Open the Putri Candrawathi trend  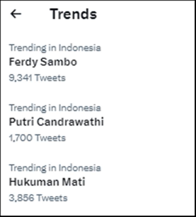[x=56, y=122]
